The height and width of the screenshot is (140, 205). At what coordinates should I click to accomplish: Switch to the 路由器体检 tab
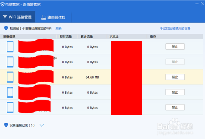[x=53, y=17]
